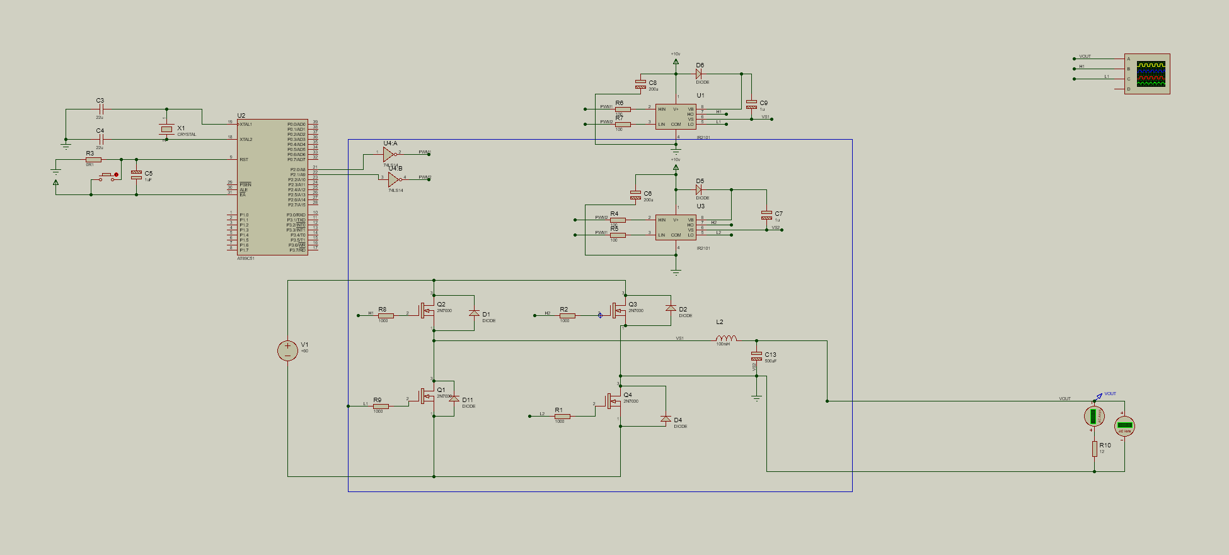Viewport: 1229px width, 555px height.
Task: Select inverter gate U4:A
Action: (389, 153)
